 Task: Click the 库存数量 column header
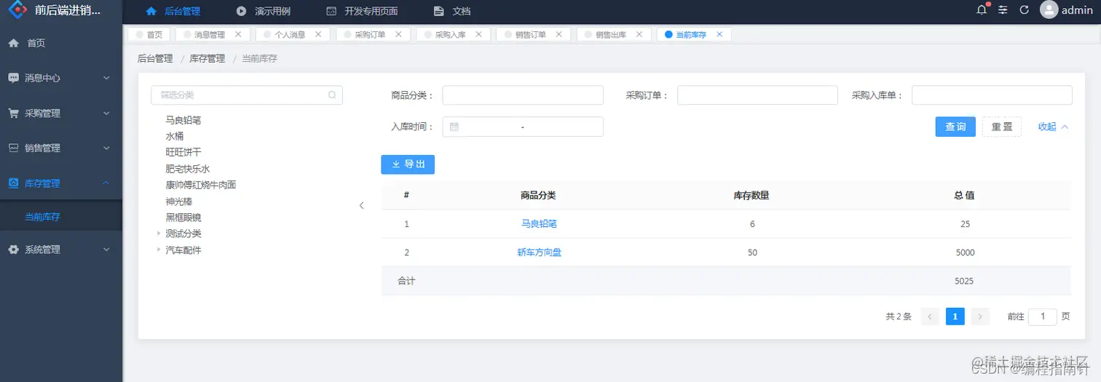point(751,195)
